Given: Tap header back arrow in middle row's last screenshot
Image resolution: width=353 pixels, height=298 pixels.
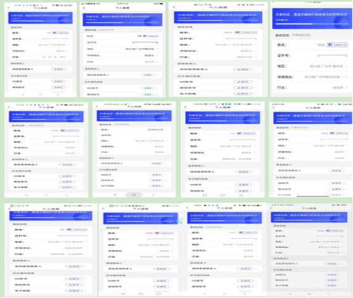Looking at the screenshot, I should pos(274,108).
